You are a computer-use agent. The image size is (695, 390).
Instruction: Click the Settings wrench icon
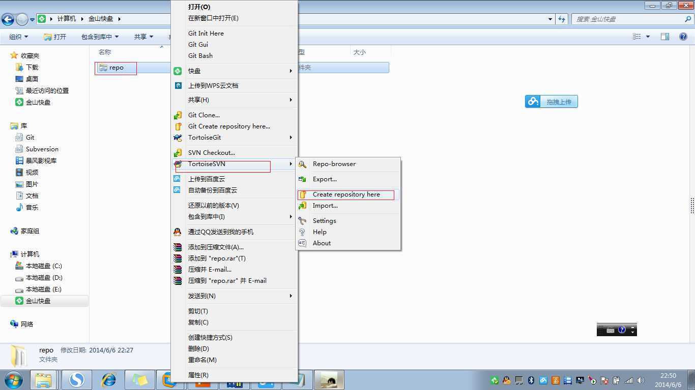click(302, 221)
